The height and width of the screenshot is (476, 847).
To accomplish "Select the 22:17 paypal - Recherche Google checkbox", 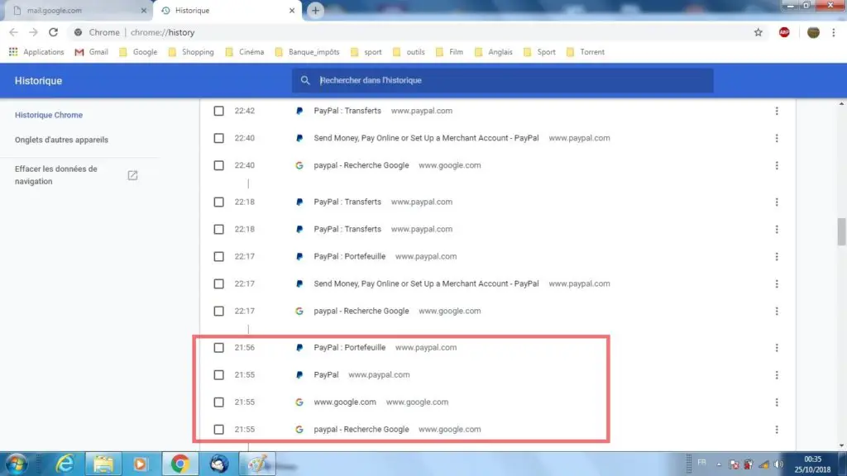I will (x=218, y=311).
